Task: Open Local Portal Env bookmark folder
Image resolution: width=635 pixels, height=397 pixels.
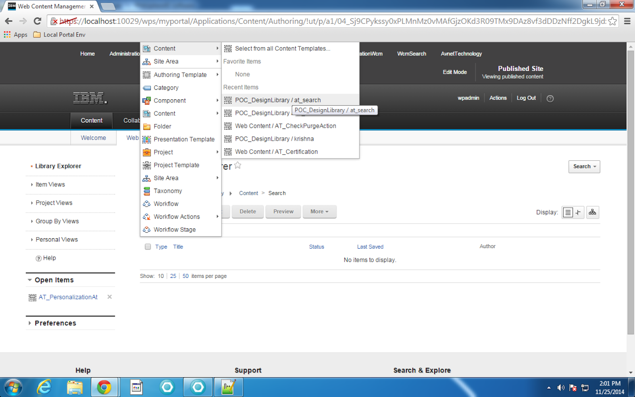Action: [60, 35]
